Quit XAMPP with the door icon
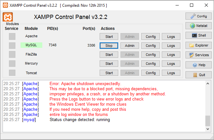214x140 pixels. pos(198,75)
